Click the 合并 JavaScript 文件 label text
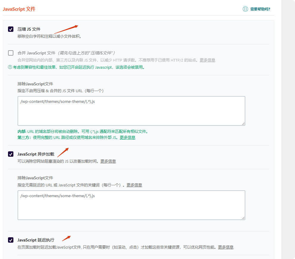 point(36,53)
